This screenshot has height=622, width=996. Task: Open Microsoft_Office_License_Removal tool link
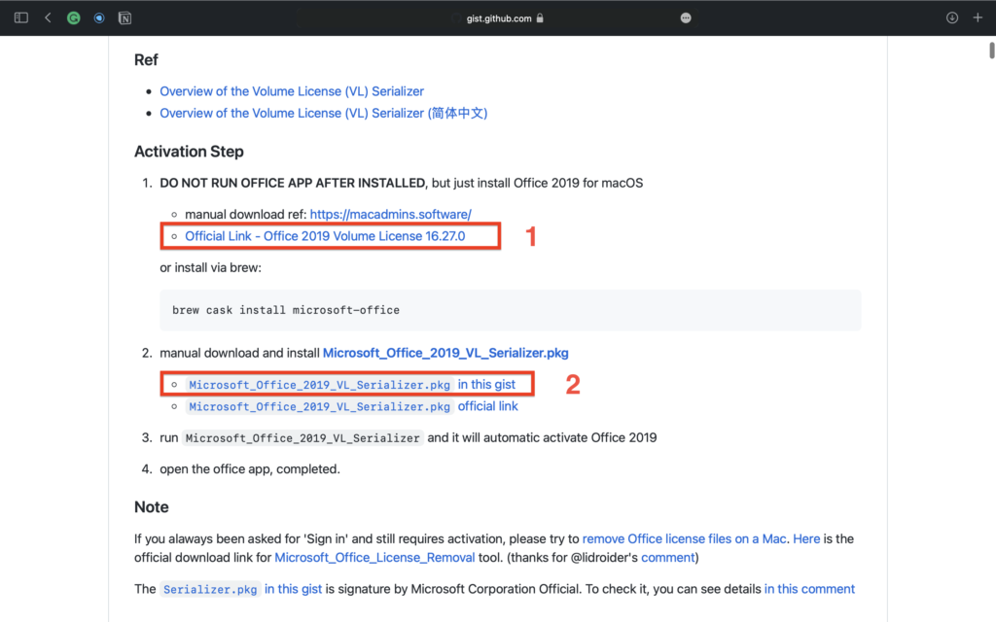374,557
